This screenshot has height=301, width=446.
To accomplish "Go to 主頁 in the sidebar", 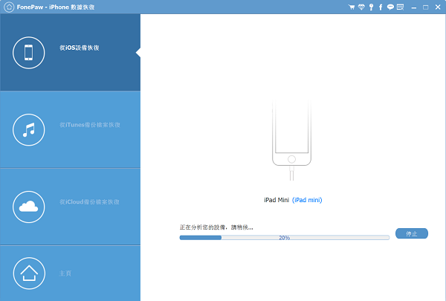I will tap(65, 274).
